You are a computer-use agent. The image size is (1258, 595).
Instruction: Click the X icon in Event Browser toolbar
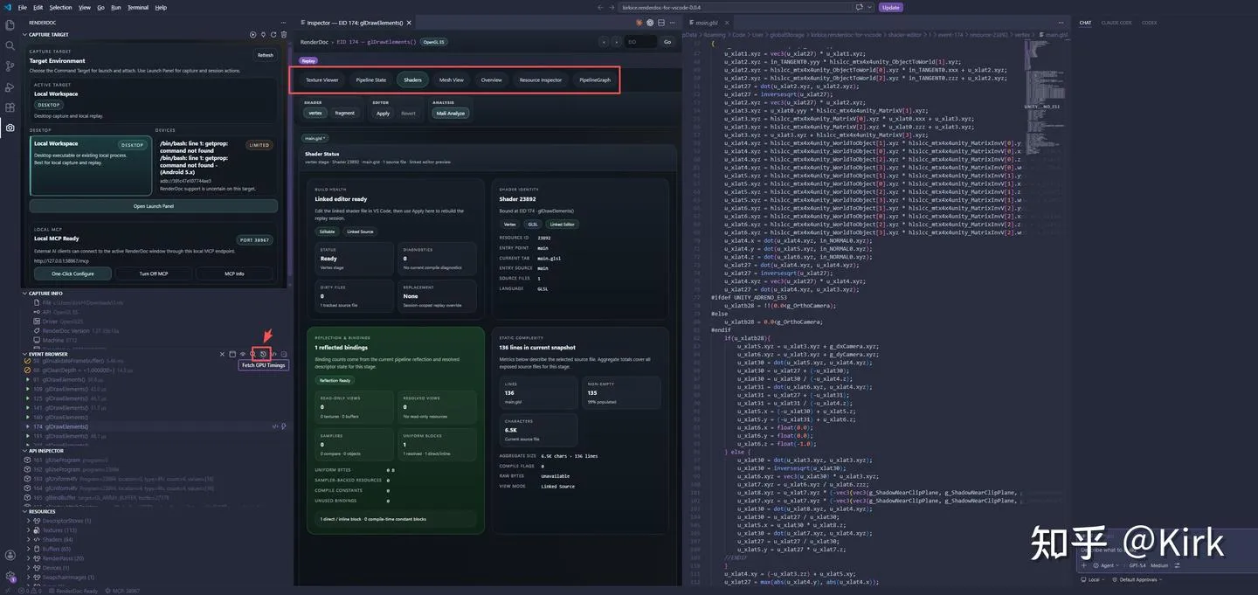coord(222,354)
